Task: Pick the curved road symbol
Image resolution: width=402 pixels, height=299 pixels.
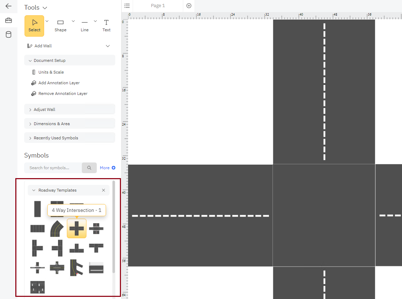Action: [57, 228]
